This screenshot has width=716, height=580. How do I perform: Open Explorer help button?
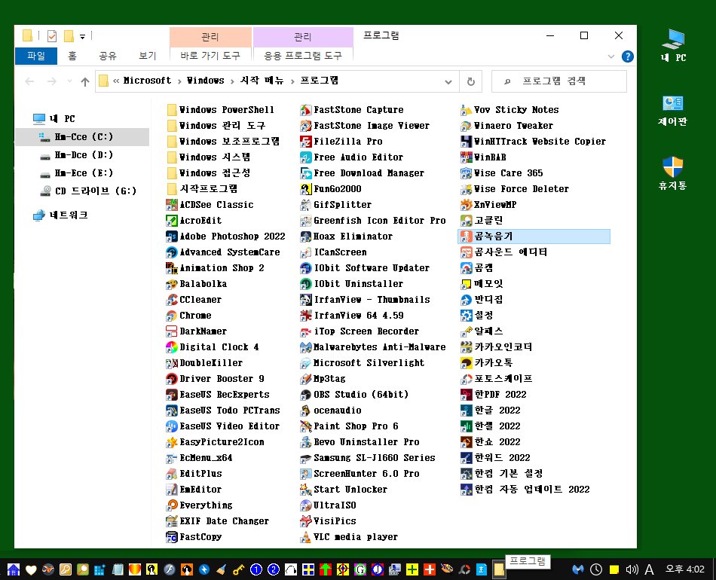(x=627, y=56)
